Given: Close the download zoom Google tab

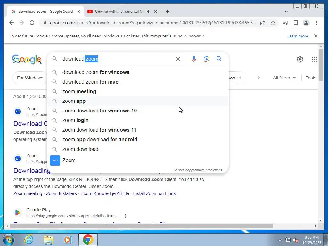Looking at the screenshot, I should tap(79, 12).
